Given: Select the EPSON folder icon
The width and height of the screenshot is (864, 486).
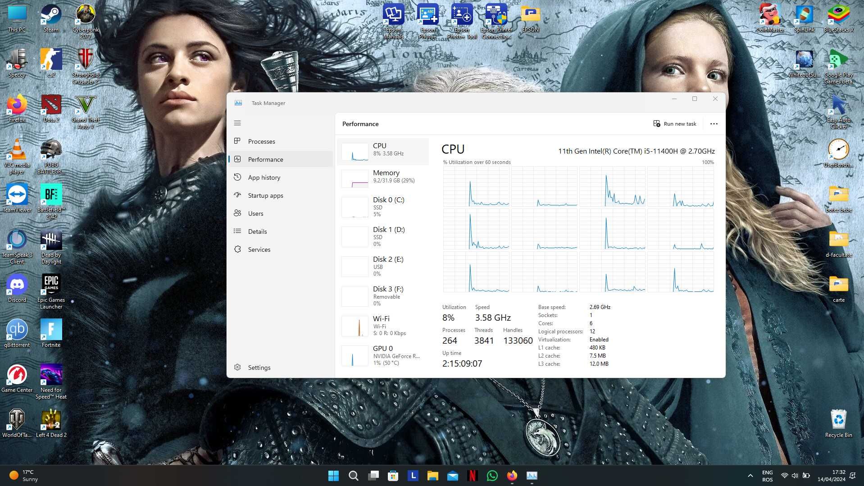Looking at the screenshot, I should (530, 18).
